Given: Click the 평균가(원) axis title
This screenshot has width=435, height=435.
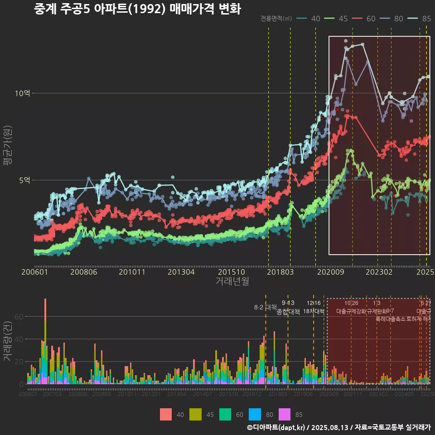Looking at the screenshot, I should 8,145.
